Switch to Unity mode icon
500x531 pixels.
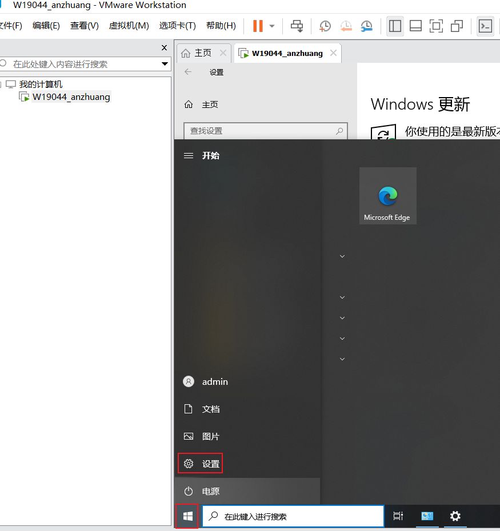457,26
